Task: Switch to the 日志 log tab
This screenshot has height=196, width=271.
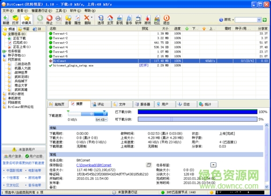Action: pos(186,104)
